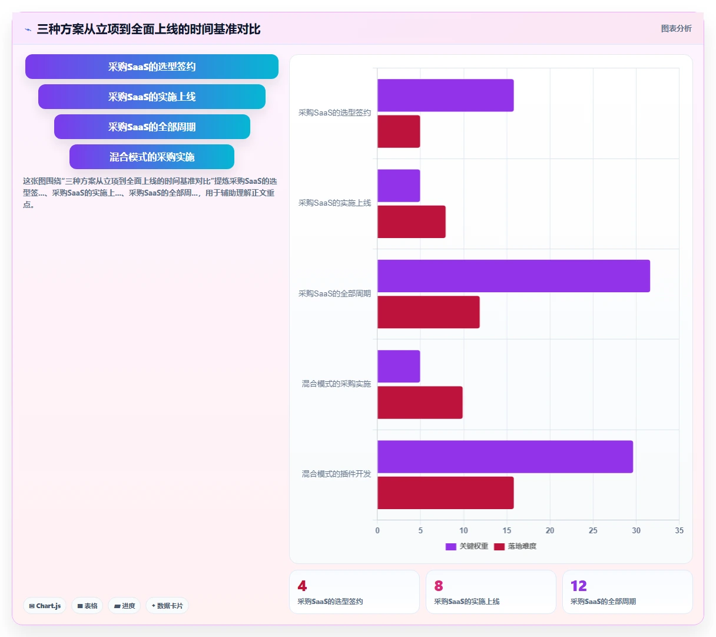Open the data card showing 12
This screenshot has width=716, height=637.
[x=628, y=592]
